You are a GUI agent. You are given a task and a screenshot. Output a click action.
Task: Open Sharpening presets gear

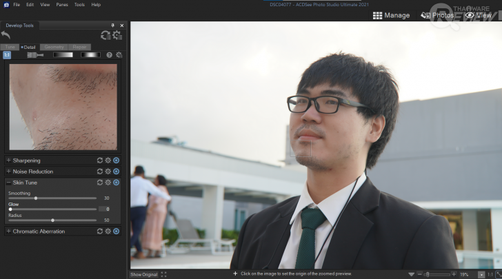point(108,161)
